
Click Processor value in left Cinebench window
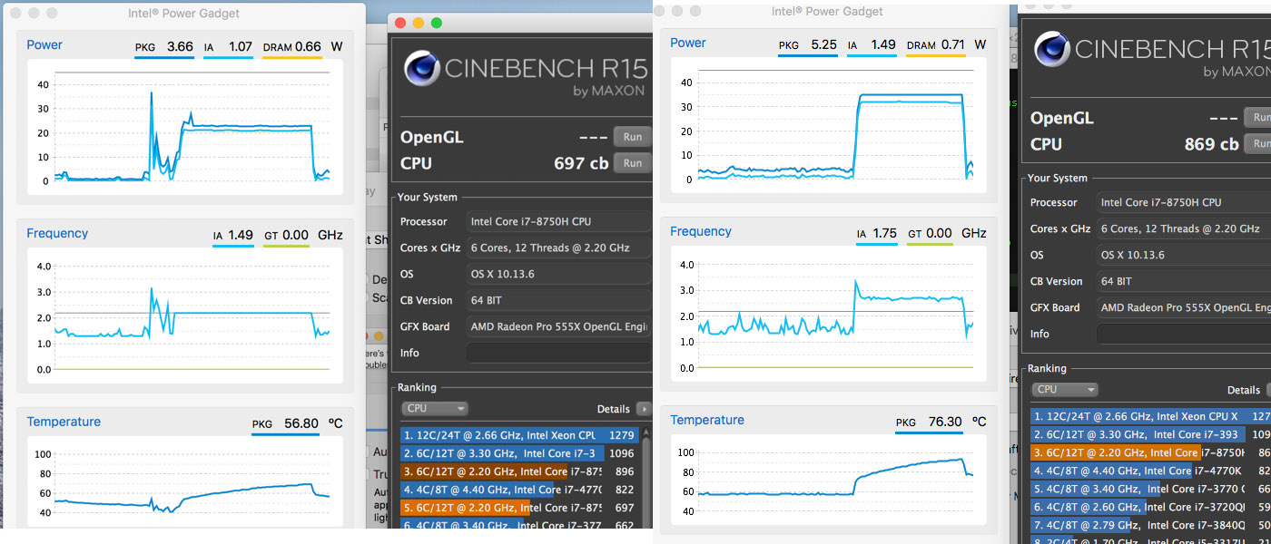(559, 221)
